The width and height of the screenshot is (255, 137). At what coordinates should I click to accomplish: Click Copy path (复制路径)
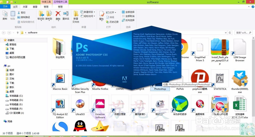pos(24,17)
